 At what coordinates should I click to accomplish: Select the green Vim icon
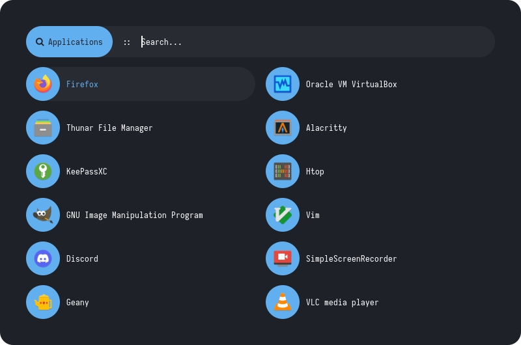coord(283,215)
